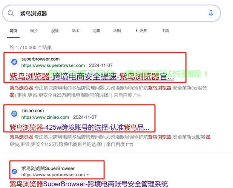Click the favicon next to superbrowser.com result
The image size is (233, 188).
click(x=14, y=62)
